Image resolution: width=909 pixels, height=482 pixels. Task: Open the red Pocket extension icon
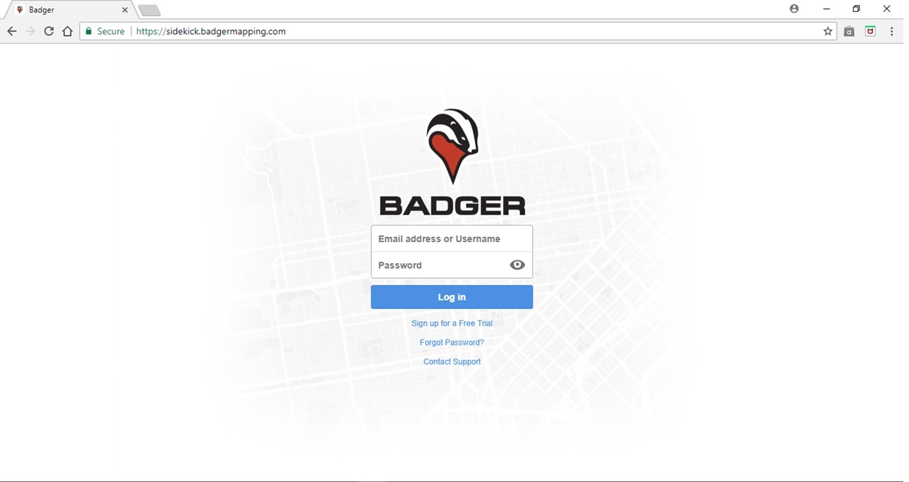coord(870,31)
